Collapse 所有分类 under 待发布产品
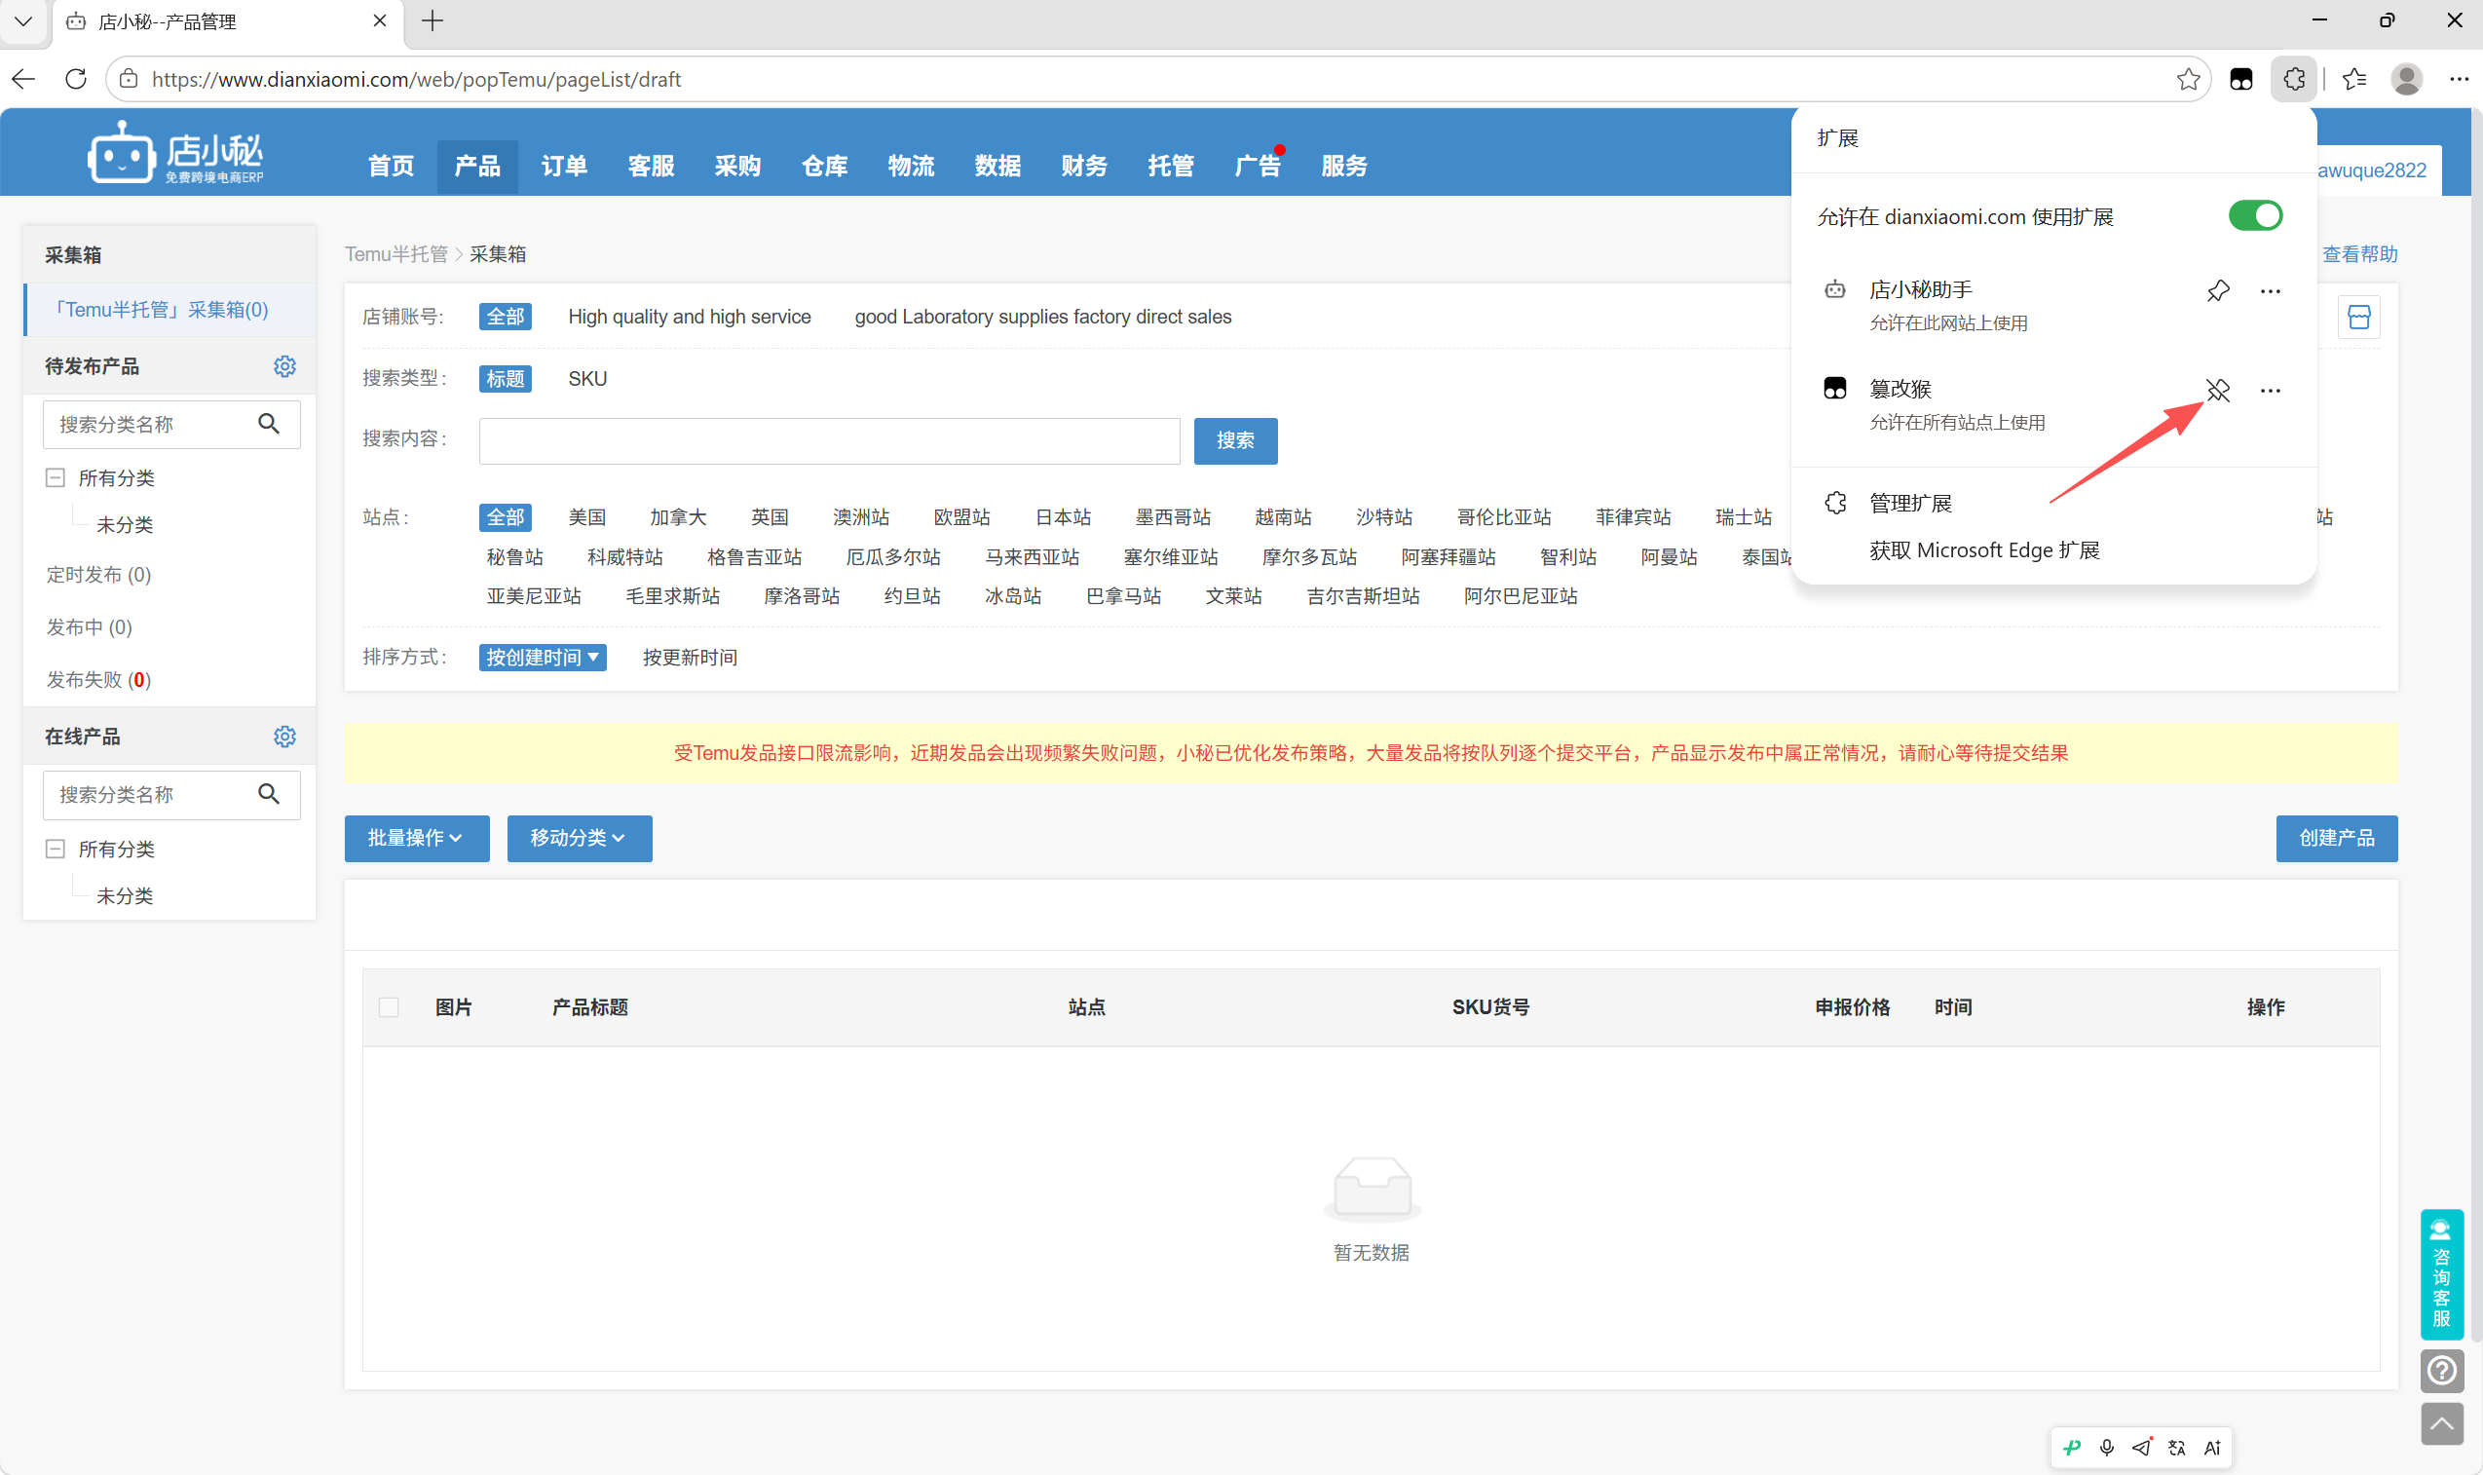Screen dimensions: 2483x1475 (x=56, y=478)
